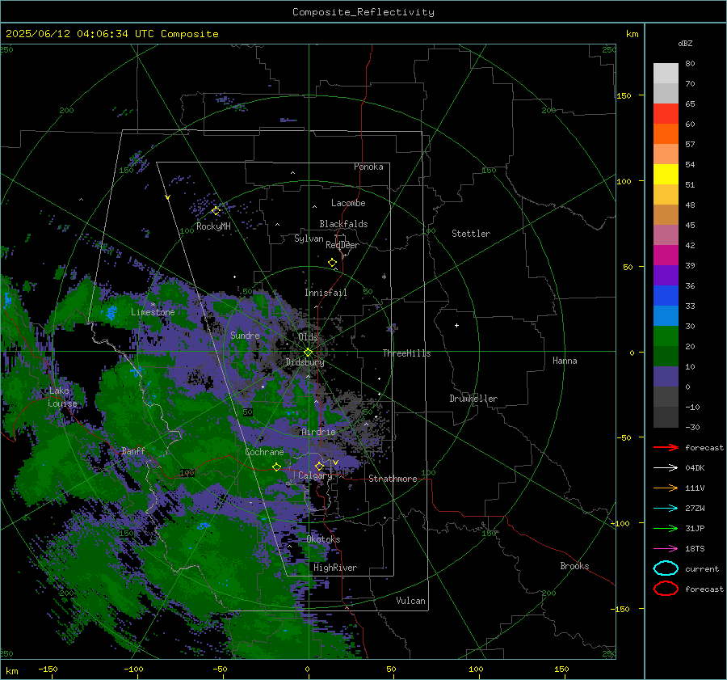This screenshot has width=727, height=680.
Task: Click the Innisfail city label
Action: tap(326, 293)
